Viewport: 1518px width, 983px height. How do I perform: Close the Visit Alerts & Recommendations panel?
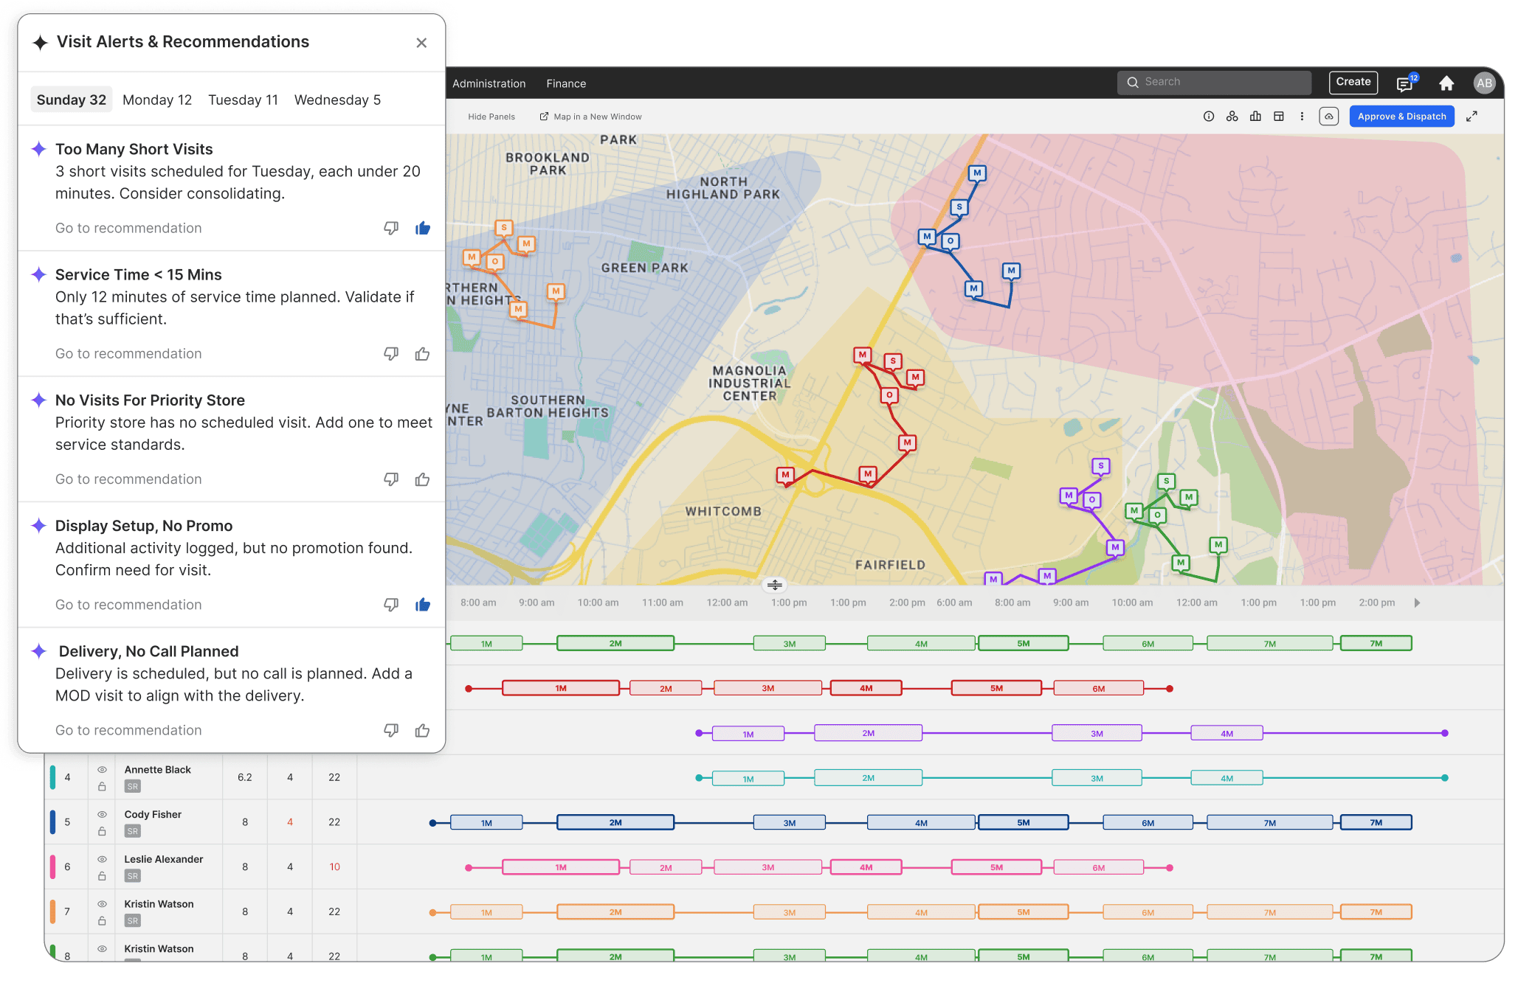click(421, 43)
